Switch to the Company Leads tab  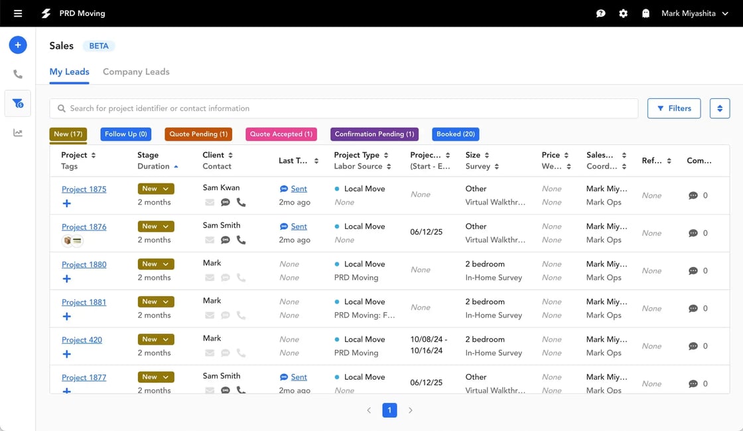135,71
